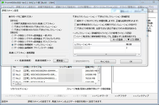Viewport: 159px width, 105px height.
Task: Click >>ドライブ切替 link
Action: [x=13, y=96]
